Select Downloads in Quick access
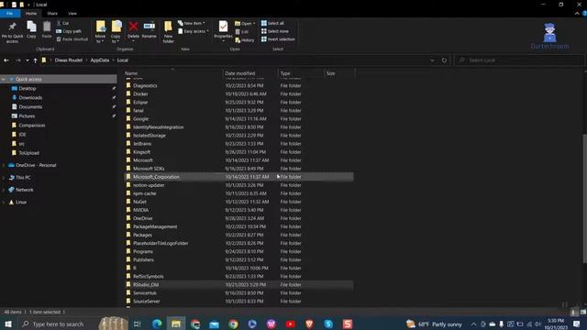Image resolution: width=587 pixels, height=330 pixels. [30, 98]
